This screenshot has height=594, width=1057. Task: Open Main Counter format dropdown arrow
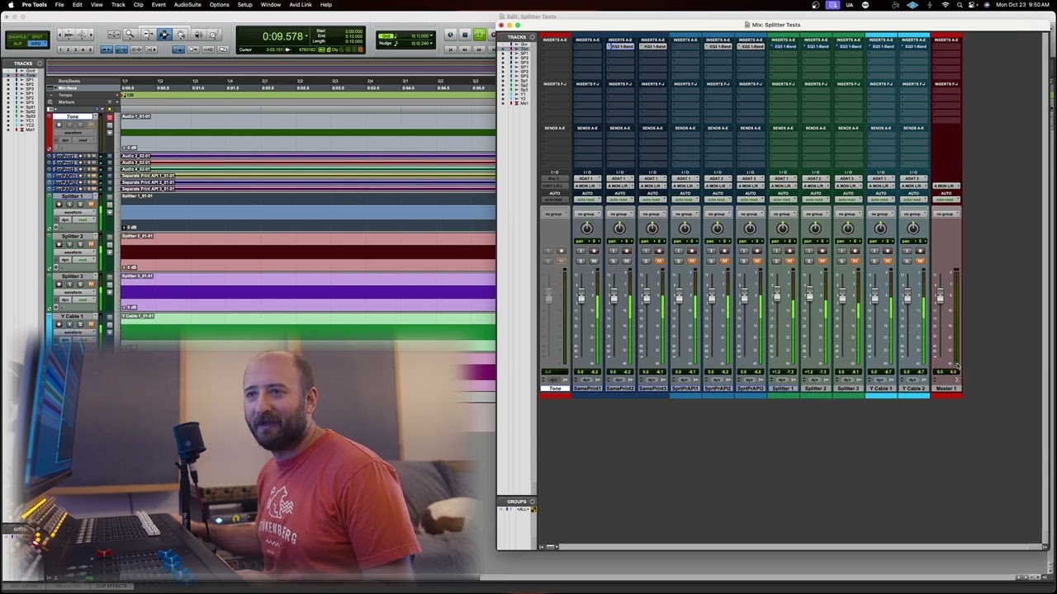[x=306, y=36]
